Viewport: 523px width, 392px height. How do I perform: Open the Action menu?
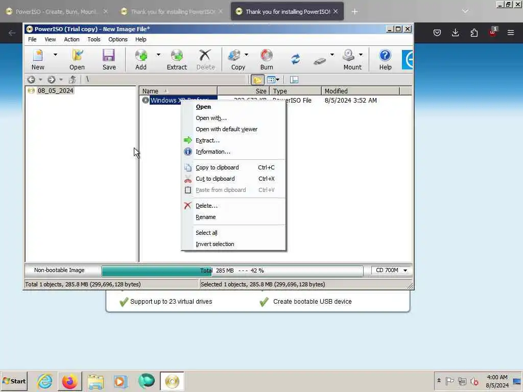pos(72,39)
